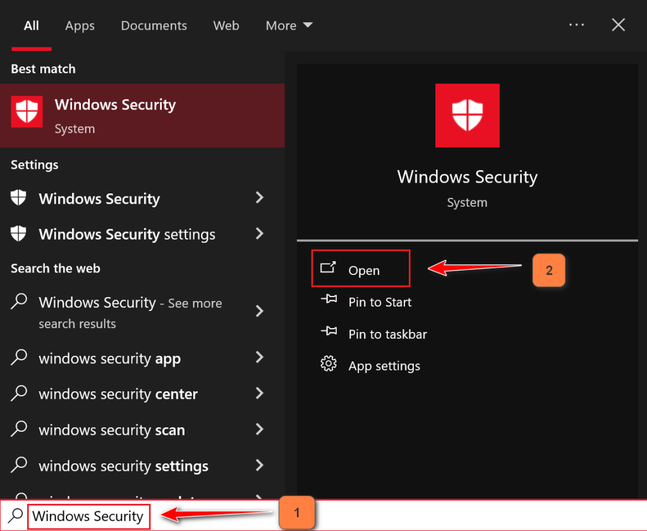Expand the 'windows security center' suggestion arrow
Viewport: 647px width, 531px height.
[x=259, y=394]
